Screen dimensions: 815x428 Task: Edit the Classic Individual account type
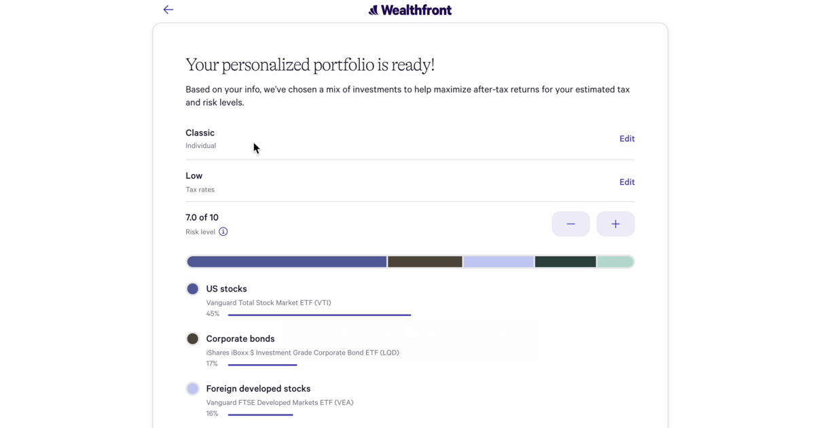click(626, 139)
